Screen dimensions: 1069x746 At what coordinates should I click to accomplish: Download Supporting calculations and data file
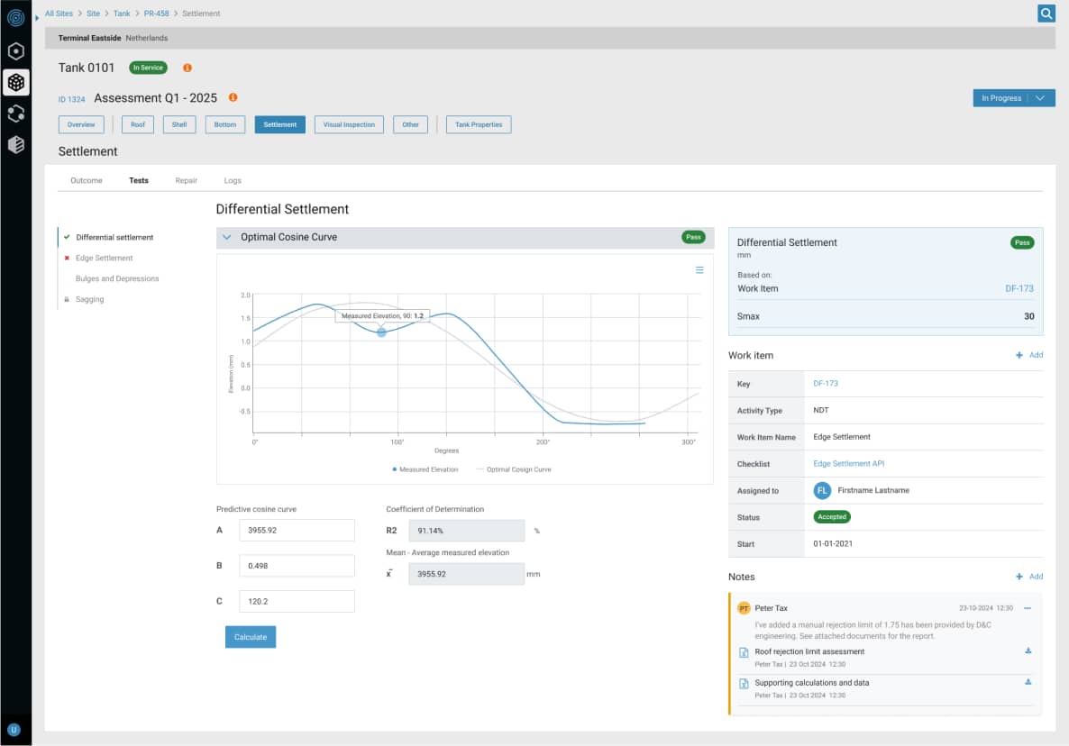pyautogui.click(x=1028, y=682)
